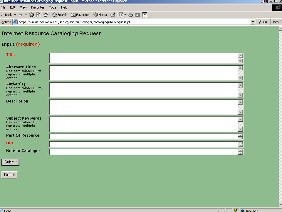Click the Refresh page icon

pos(38,15)
